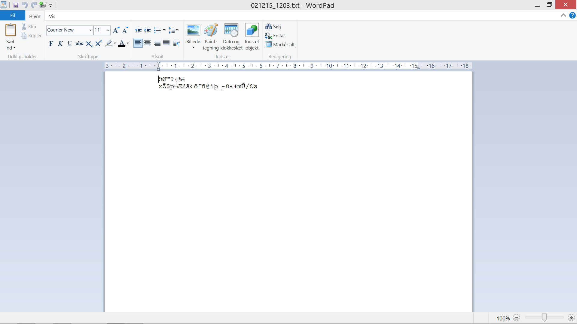Toggle bold formatting (F)
577x324 pixels.
pyautogui.click(x=51, y=43)
